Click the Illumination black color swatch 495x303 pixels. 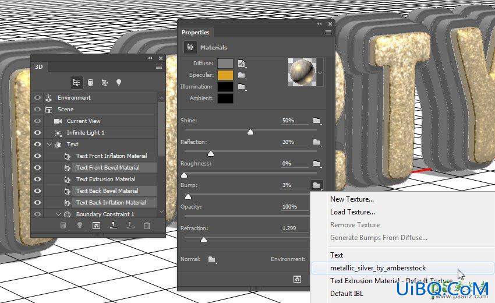tap(225, 87)
